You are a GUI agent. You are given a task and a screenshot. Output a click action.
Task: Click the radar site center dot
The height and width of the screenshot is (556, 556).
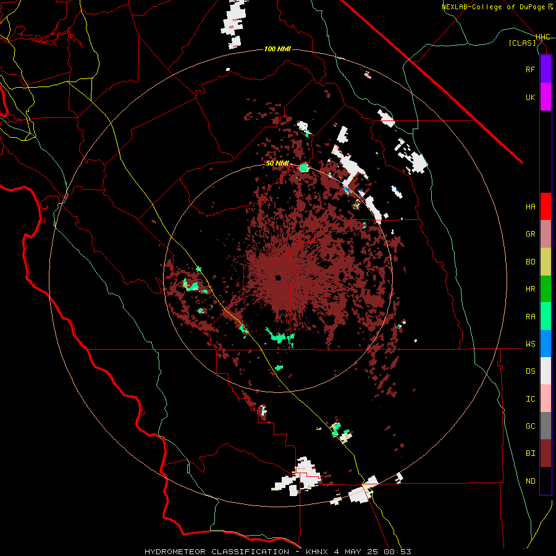coord(278,277)
